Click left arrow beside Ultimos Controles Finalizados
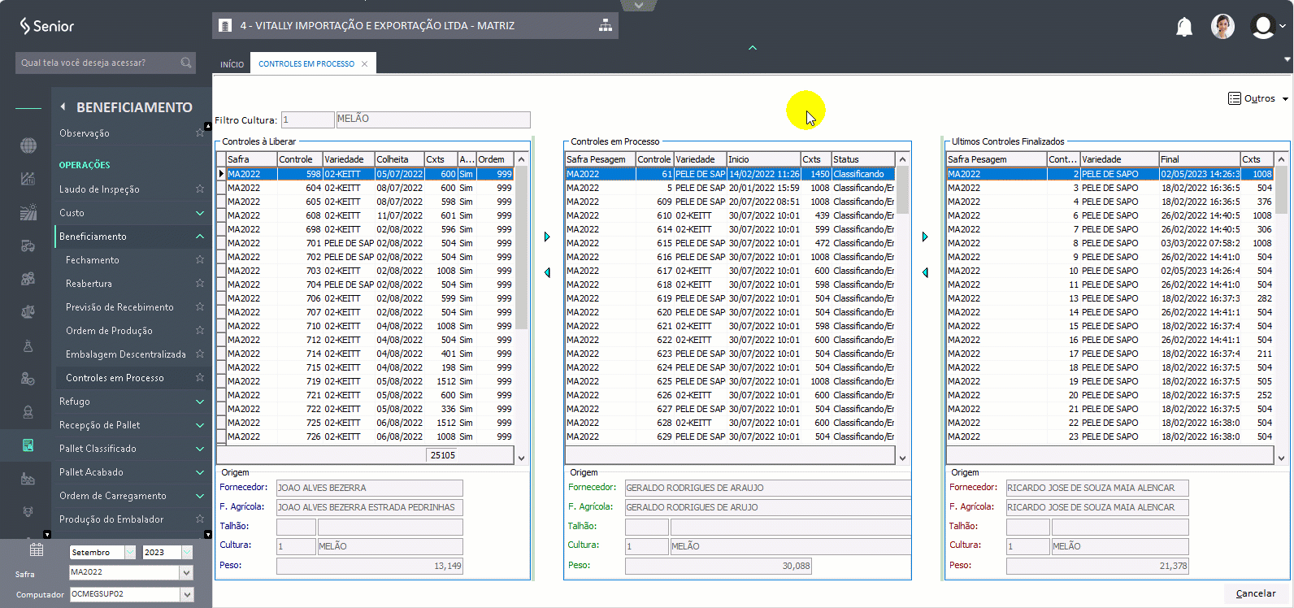The height and width of the screenshot is (608, 1294). coord(925,272)
